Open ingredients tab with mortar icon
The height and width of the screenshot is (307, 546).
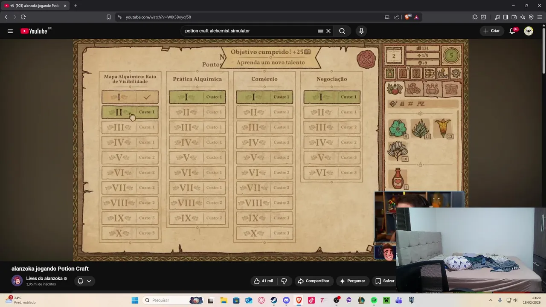[x=395, y=89]
